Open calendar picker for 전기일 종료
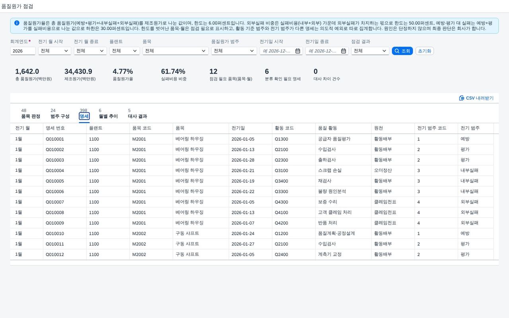Screen dimensions: 509x318 pos(344,51)
